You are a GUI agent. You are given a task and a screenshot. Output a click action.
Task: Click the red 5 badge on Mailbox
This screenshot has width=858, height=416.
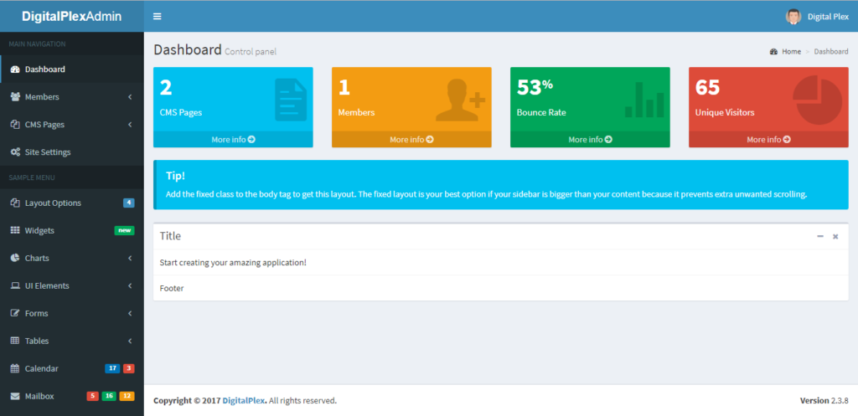92,396
